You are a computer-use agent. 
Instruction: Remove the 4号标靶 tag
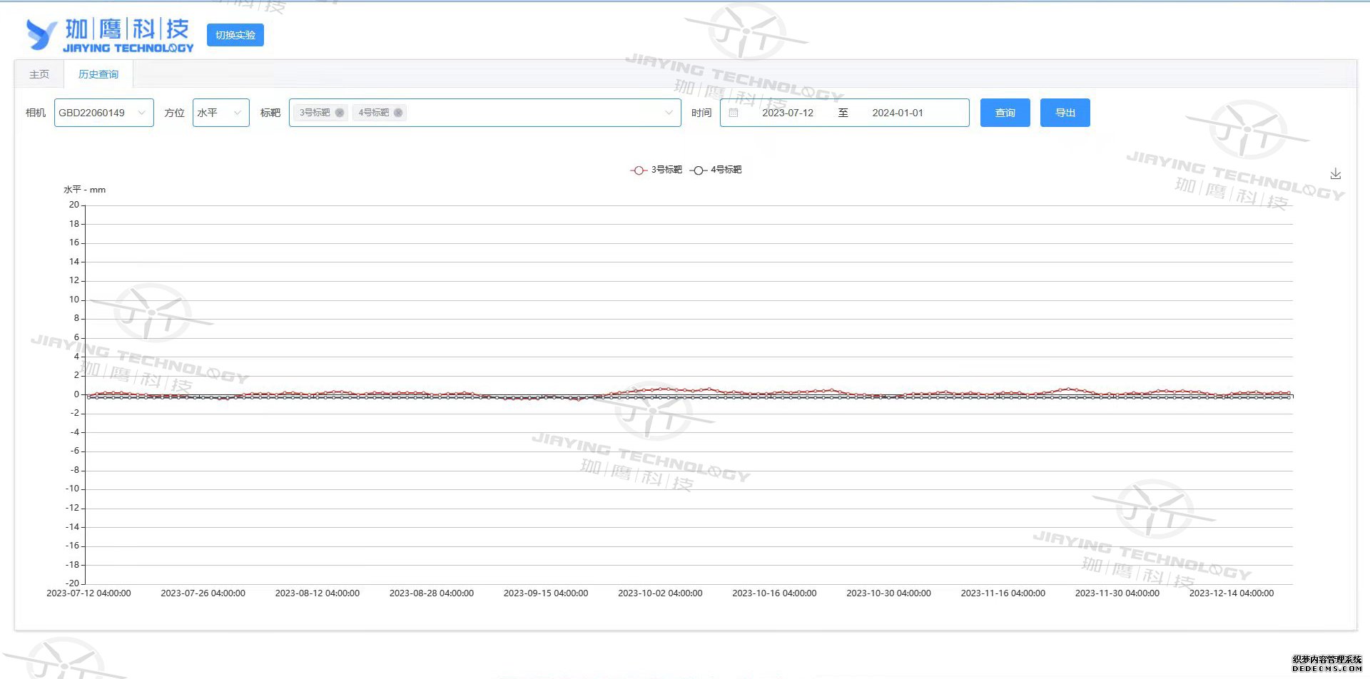coord(398,113)
